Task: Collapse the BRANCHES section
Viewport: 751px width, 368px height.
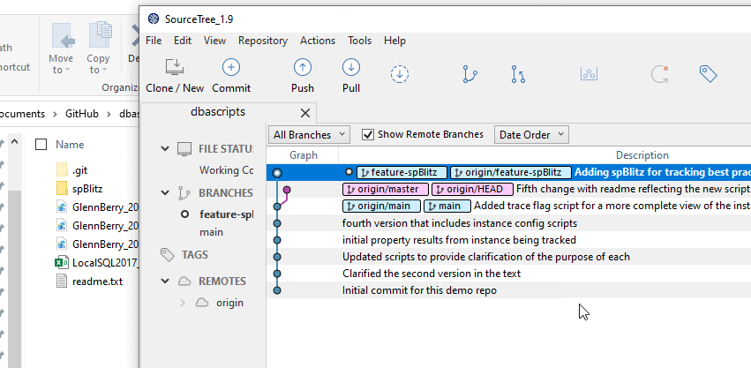Action: (x=165, y=192)
